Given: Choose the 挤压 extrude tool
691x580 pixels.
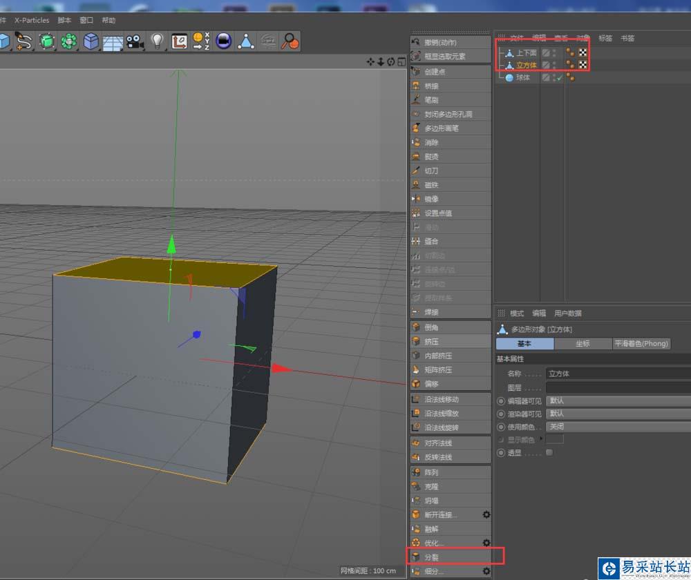Looking at the screenshot, I should [x=451, y=341].
